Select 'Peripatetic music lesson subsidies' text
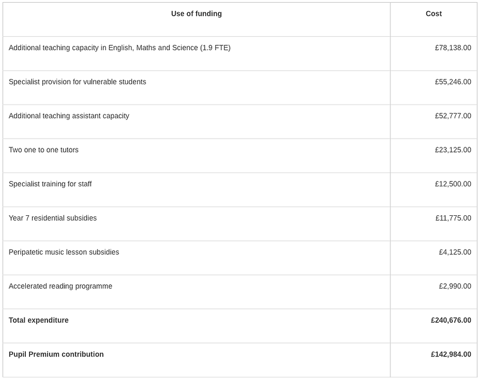This screenshot has height=379, width=480. tap(64, 252)
